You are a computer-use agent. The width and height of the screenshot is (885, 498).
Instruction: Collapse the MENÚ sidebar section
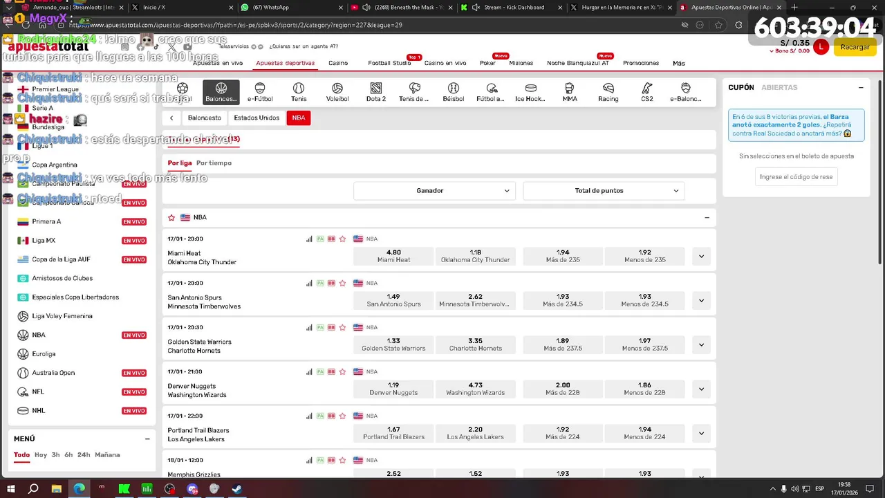point(147,439)
